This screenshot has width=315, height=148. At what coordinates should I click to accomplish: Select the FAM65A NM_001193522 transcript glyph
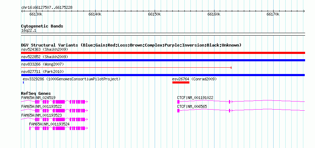(55, 110)
